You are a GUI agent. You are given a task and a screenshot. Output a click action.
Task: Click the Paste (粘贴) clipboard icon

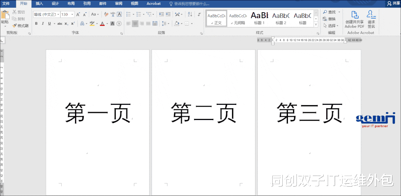[4, 15]
